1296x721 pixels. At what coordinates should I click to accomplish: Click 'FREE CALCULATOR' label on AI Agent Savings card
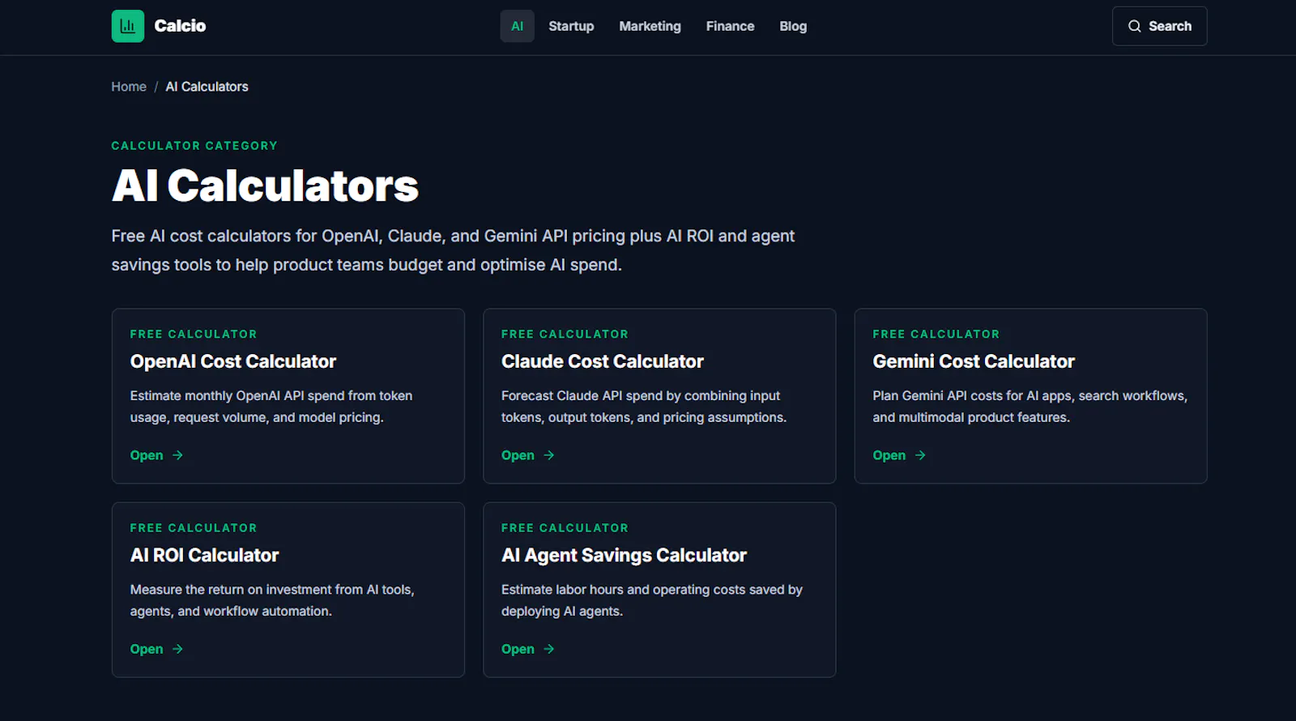565,527
